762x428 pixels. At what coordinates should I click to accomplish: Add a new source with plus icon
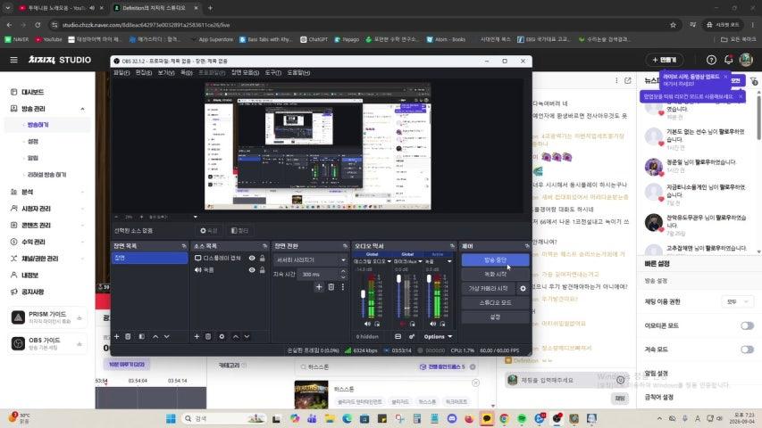197,336
